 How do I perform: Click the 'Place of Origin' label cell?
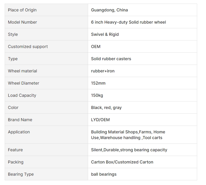(x=46, y=10)
